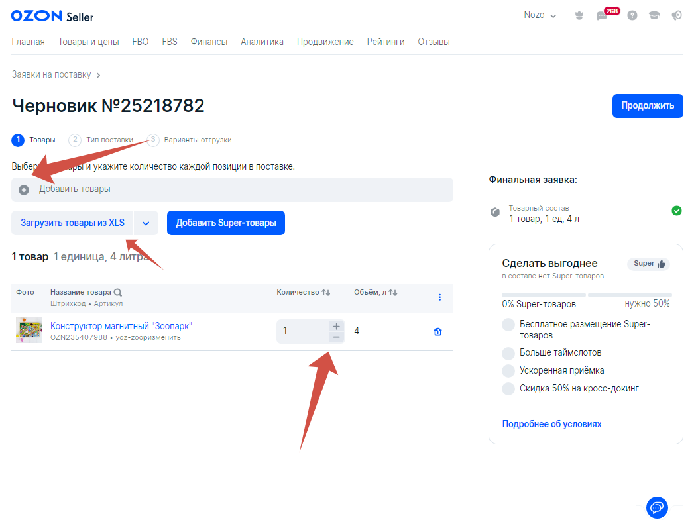The height and width of the screenshot is (520, 694).
Task: Open the megaphone announcements icon
Action: (677, 15)
